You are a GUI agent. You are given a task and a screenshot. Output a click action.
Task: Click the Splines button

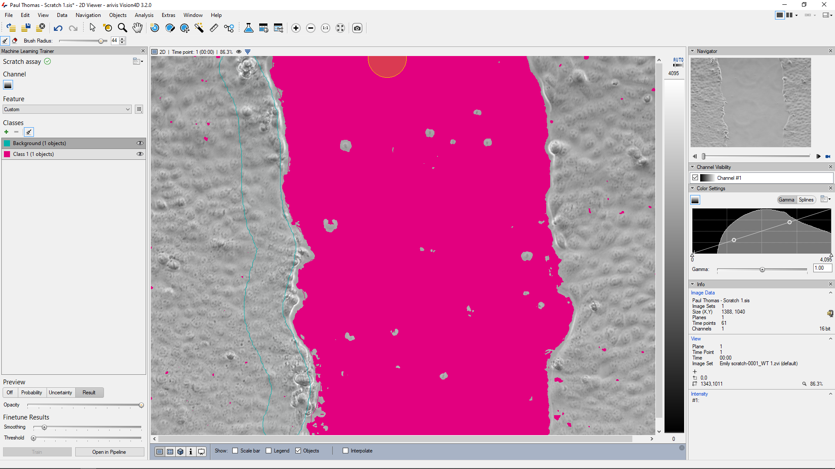pos(806,200)
